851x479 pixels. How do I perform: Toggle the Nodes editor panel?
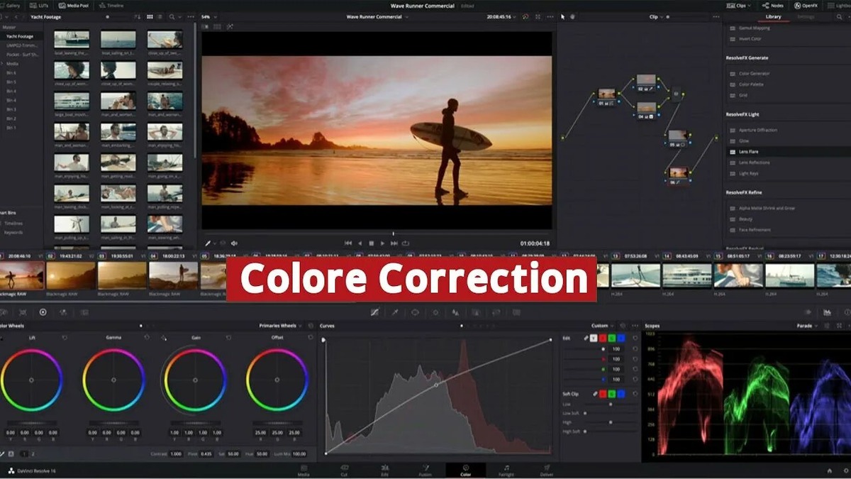coord(773,5)
